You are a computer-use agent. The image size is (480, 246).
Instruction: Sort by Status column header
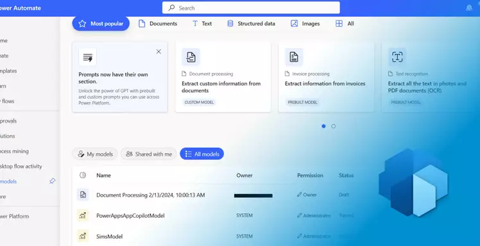(x=347, y=176)
